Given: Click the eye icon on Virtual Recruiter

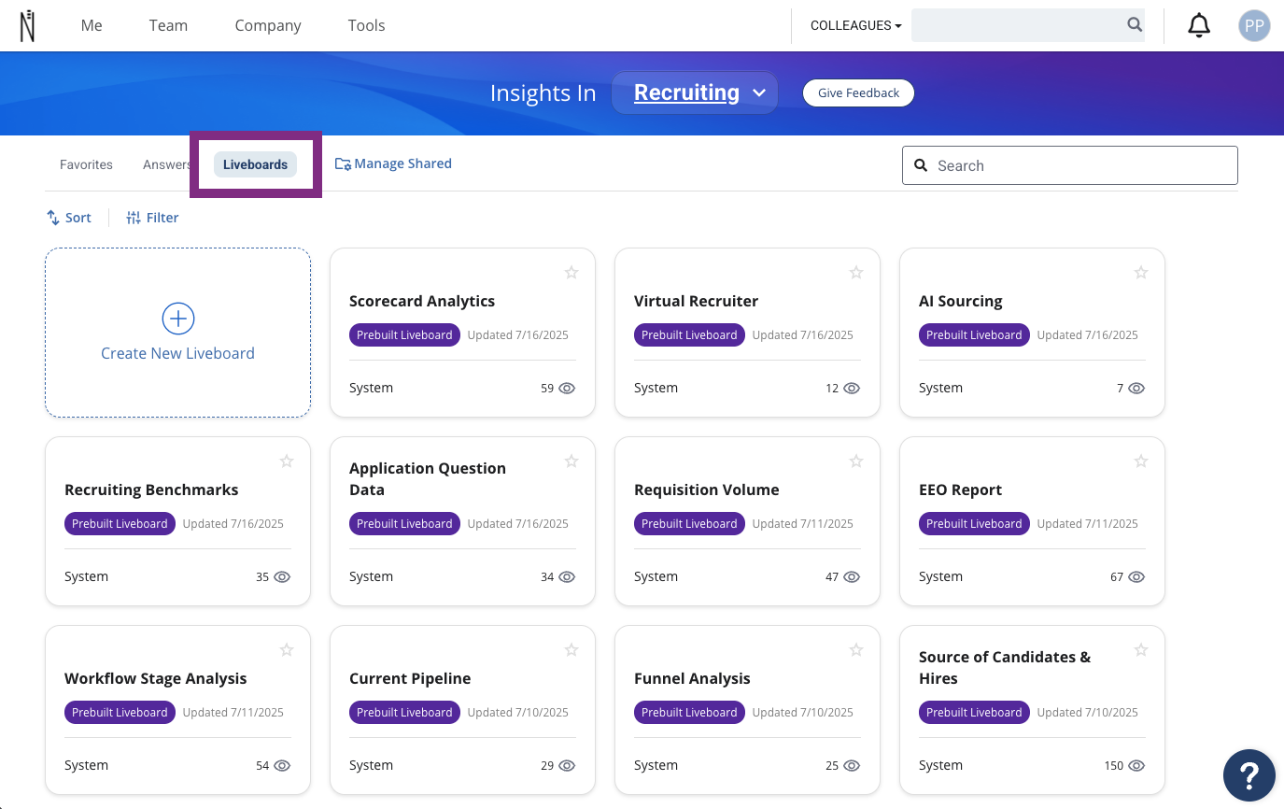Looking at the screenshot, I should 852,389.
